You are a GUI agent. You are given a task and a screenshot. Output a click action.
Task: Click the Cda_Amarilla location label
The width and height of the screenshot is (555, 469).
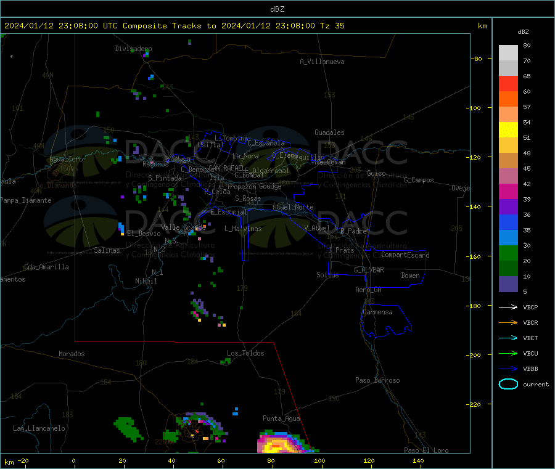pyautogui.click(x=46, y=267)
